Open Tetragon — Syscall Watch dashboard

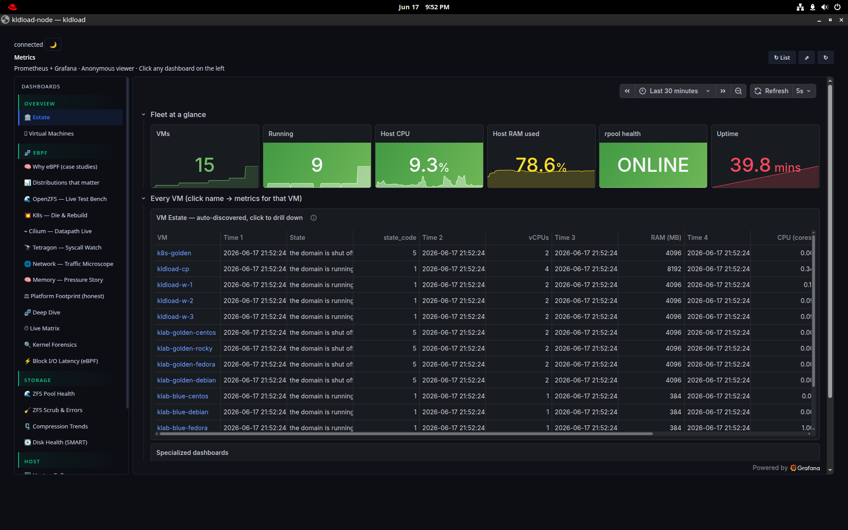71,248
